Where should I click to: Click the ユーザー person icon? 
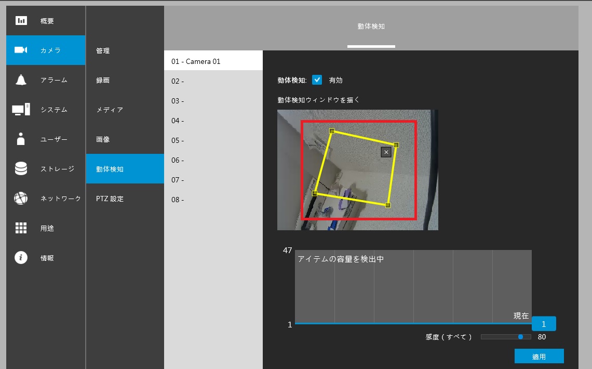point(21,139)
